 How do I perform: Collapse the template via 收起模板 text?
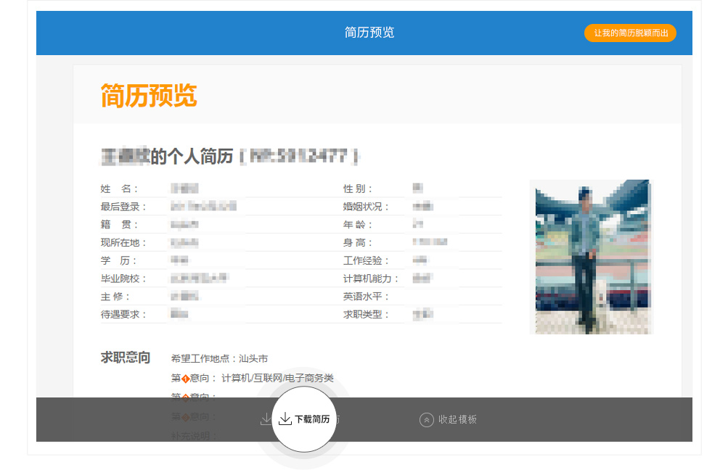[x=457, y=419]
